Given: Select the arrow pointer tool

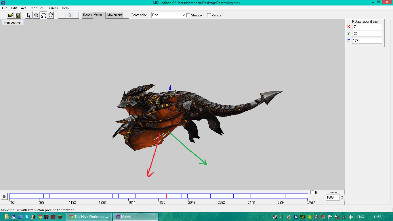Looking at the screenshot, I should pyautogui.click(x=29, y=15).
